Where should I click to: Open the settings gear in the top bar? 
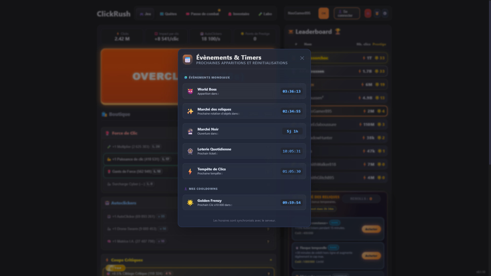coord(385,13)
